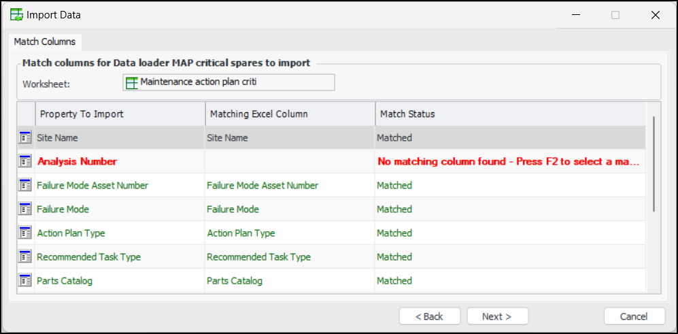Image resolution: width=678 pixels, height=334 pixels.
Task: Select the Match Columns tab
Action: tap(45, 41)
